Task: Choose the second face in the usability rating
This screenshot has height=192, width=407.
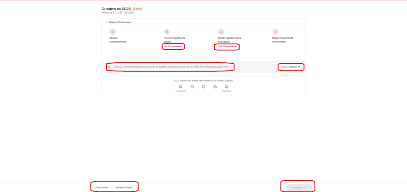Action: pyautogui.click(x=192, y=87)
